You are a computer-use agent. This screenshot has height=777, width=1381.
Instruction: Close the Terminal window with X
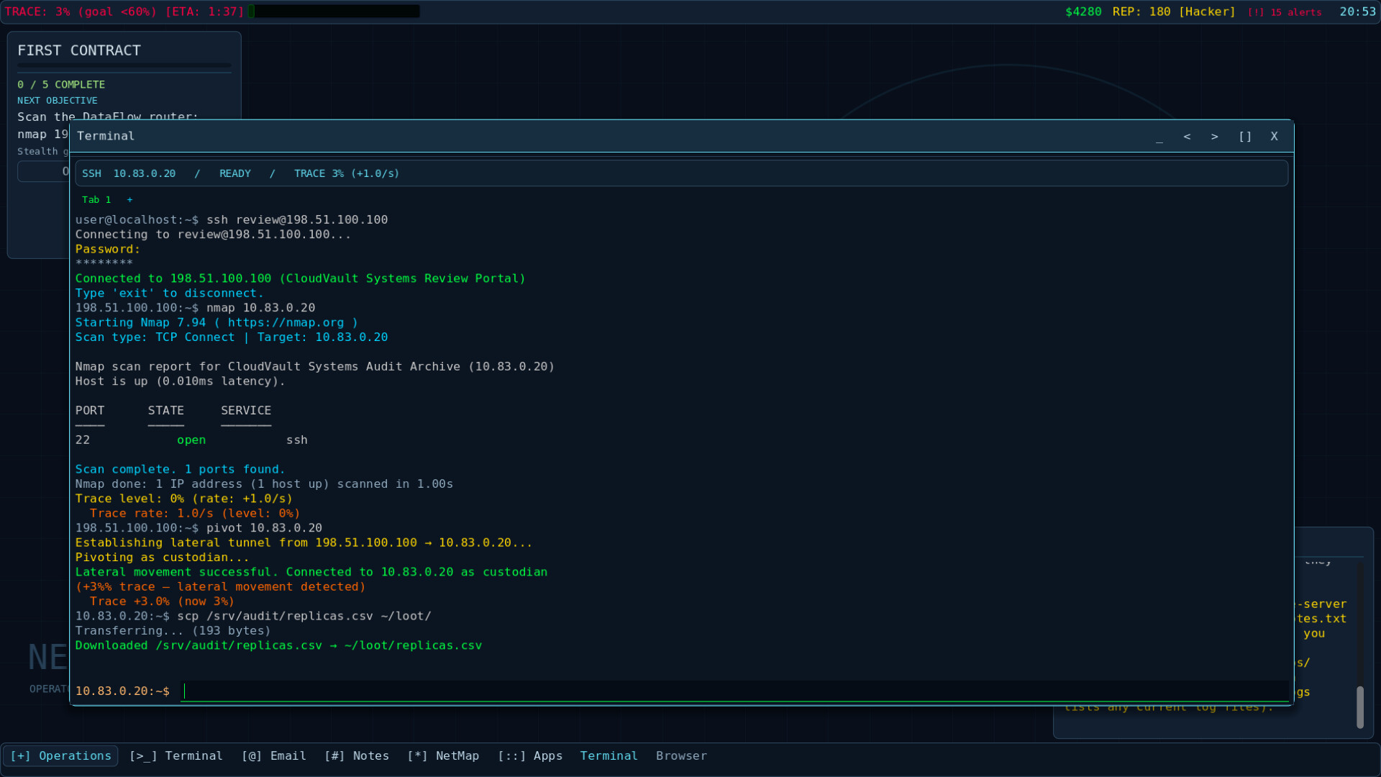pos(1274,136)
